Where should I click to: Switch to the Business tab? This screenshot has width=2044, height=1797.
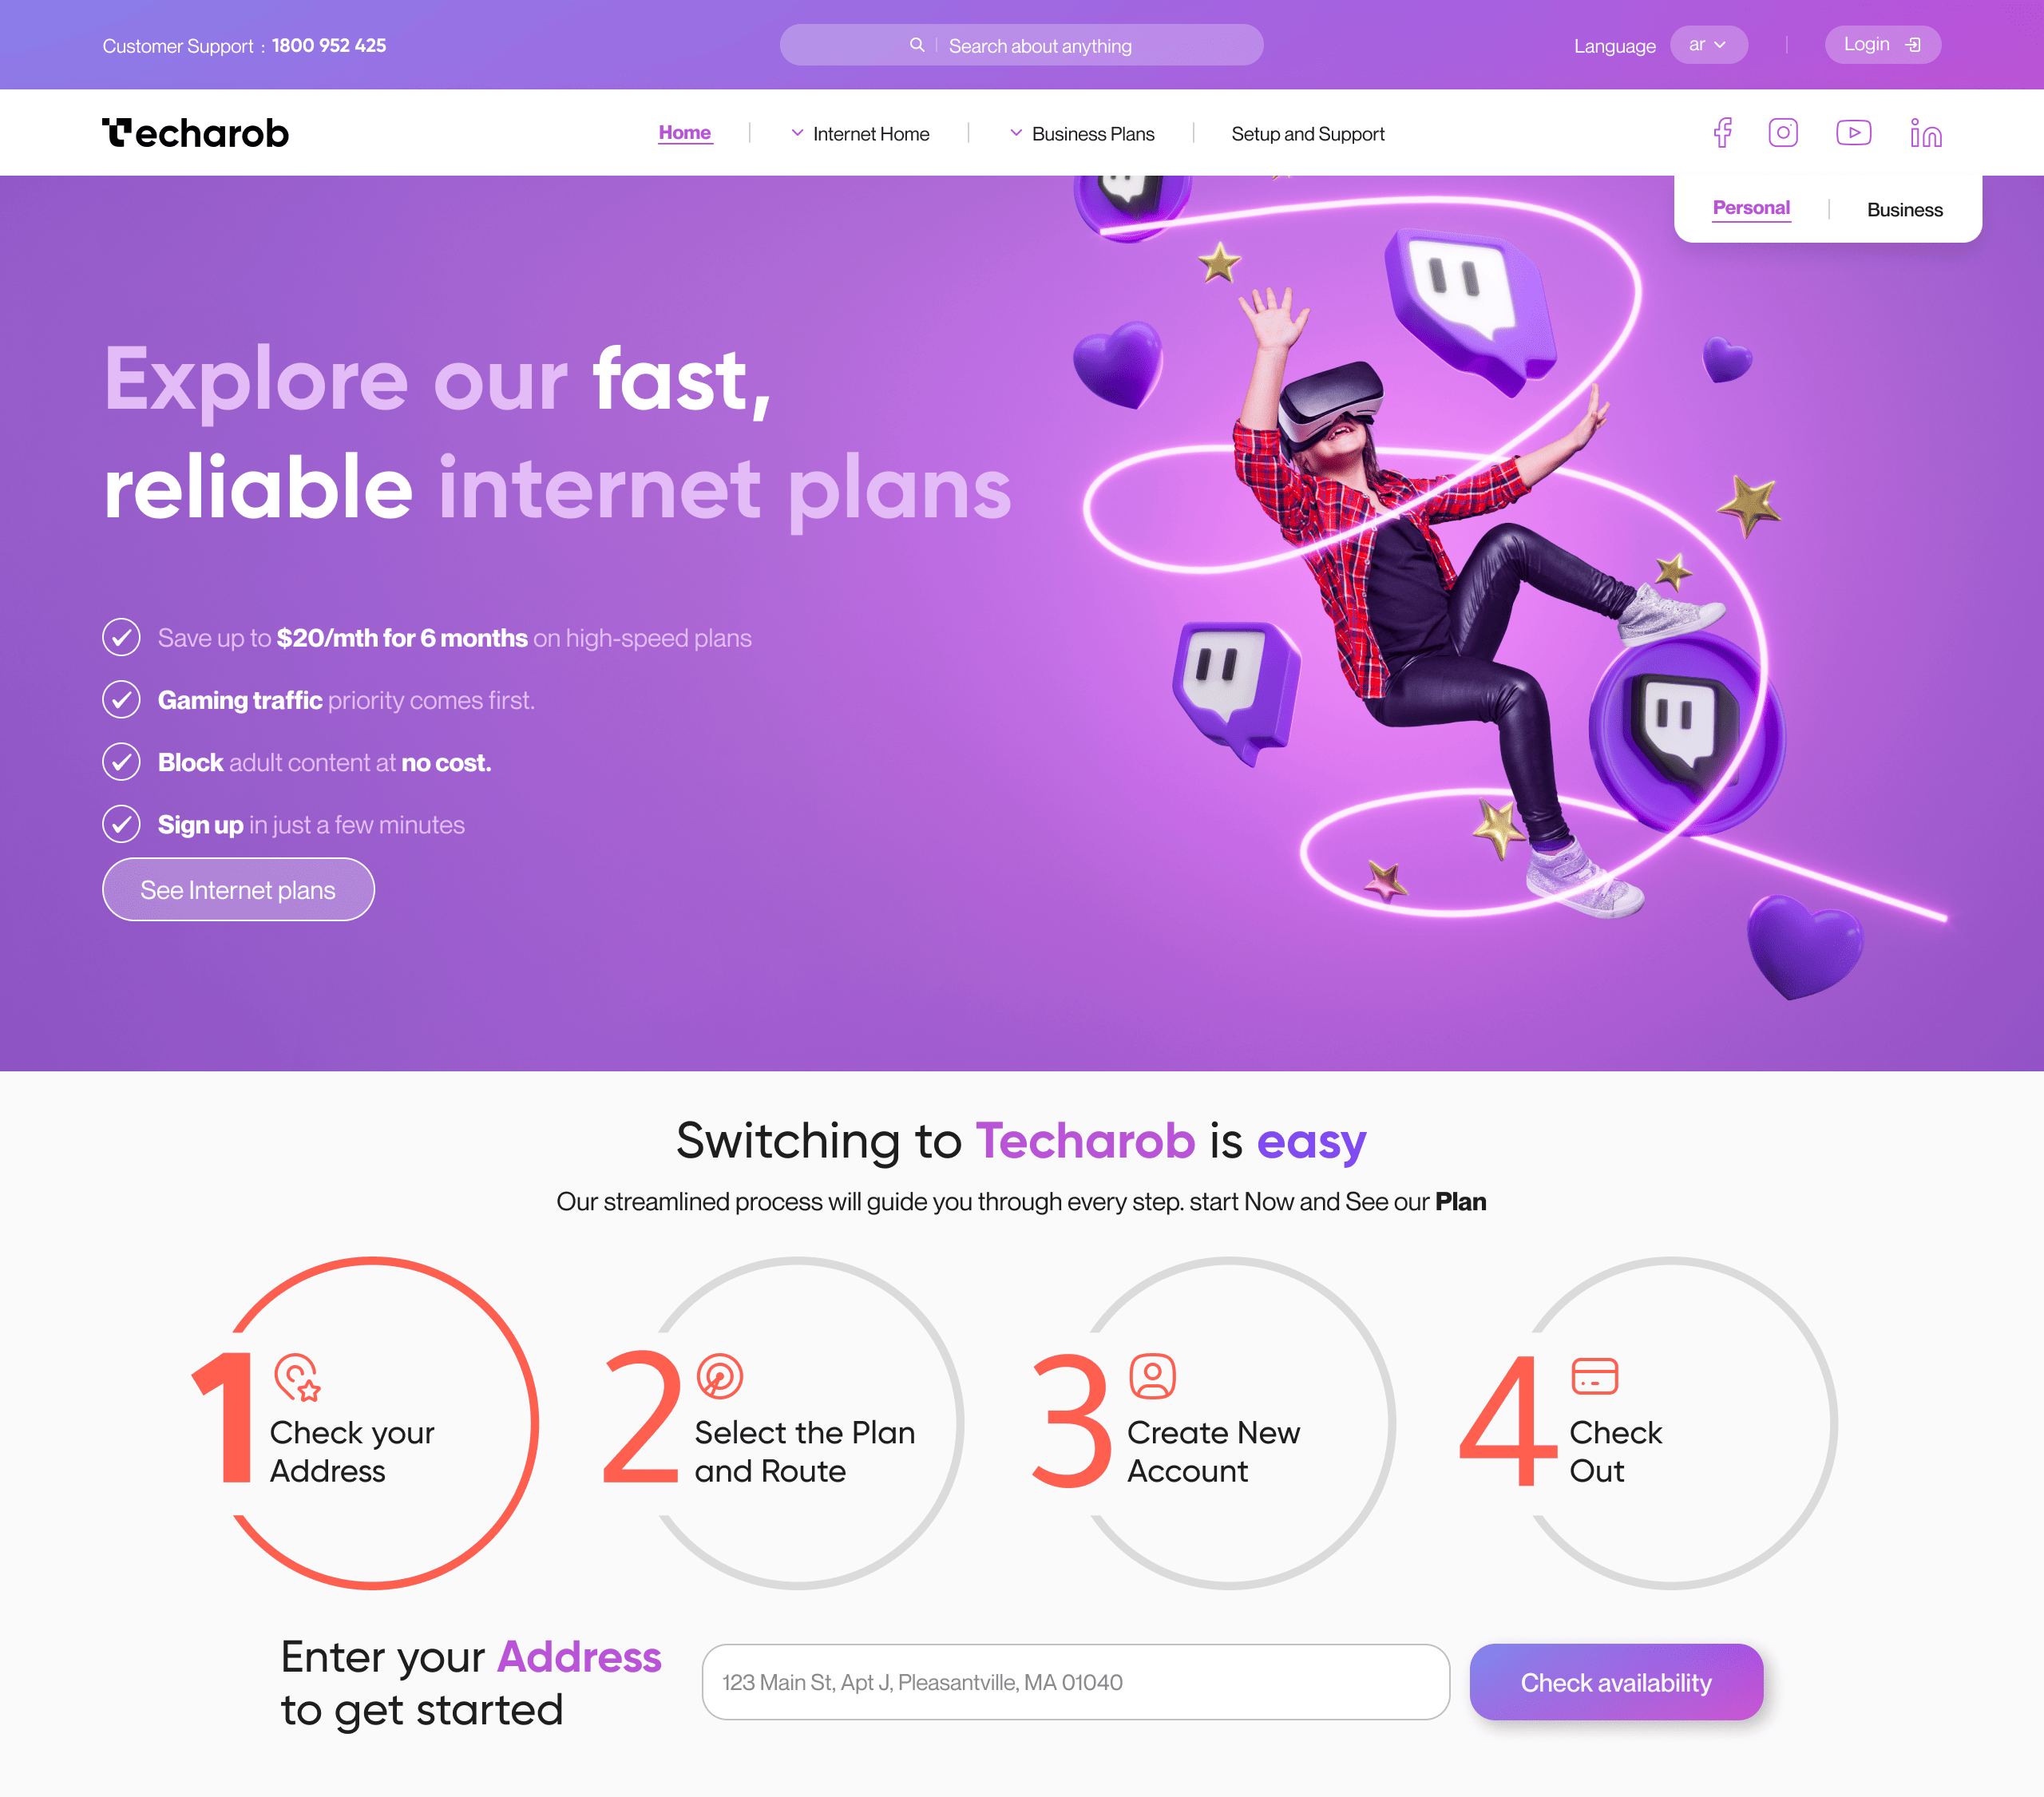click(x=1905, y=210)
